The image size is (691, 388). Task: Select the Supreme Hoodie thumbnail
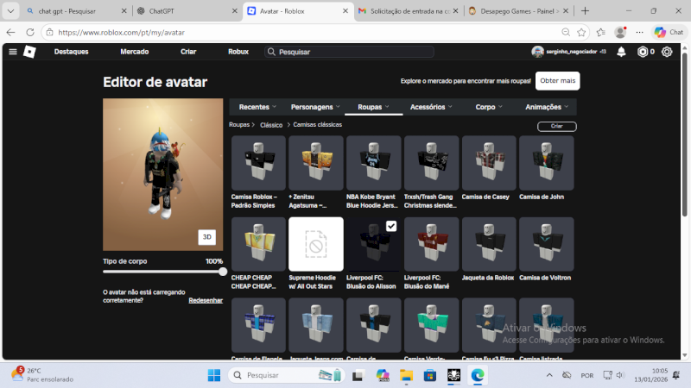click(x=316, y=244)
